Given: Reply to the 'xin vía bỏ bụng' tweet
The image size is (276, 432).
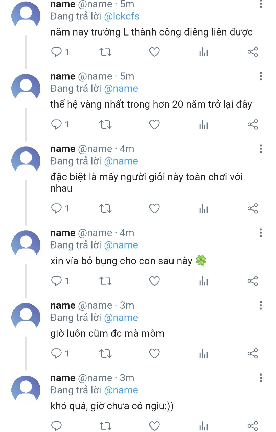Looking at the screenshot, I should coord(56,281).
